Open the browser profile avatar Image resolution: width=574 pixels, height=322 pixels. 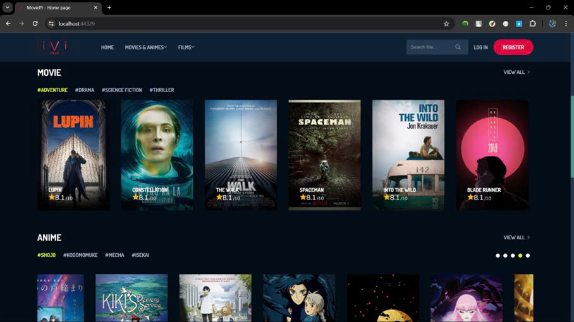[x=552, y=24]
